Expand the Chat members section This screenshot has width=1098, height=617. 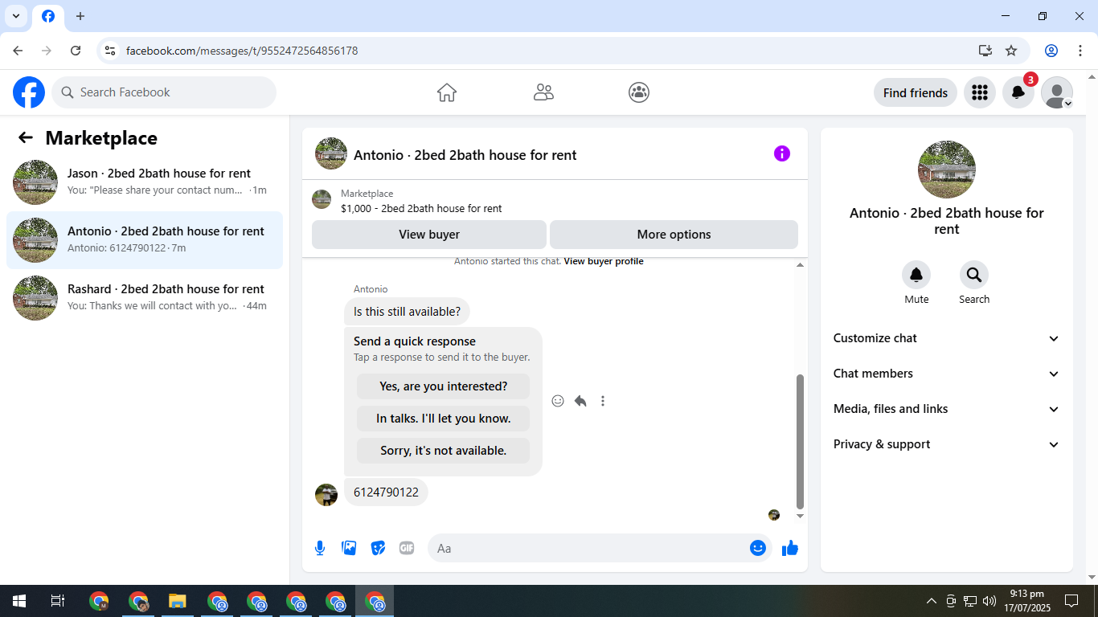[947, 374]
